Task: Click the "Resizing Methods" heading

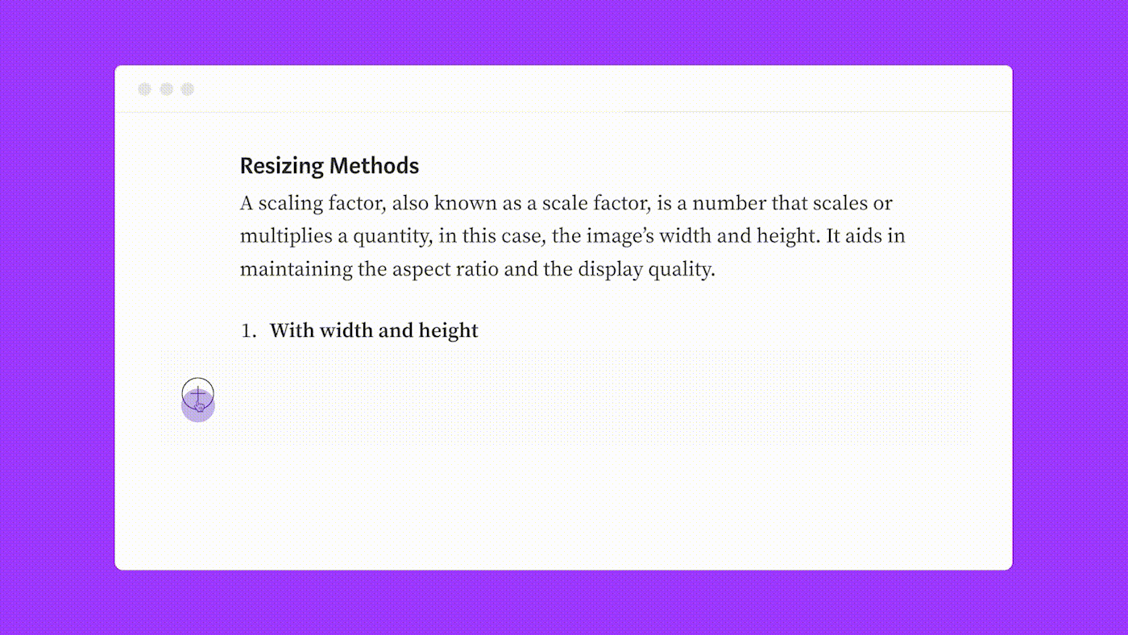Action: pos(329,166)
